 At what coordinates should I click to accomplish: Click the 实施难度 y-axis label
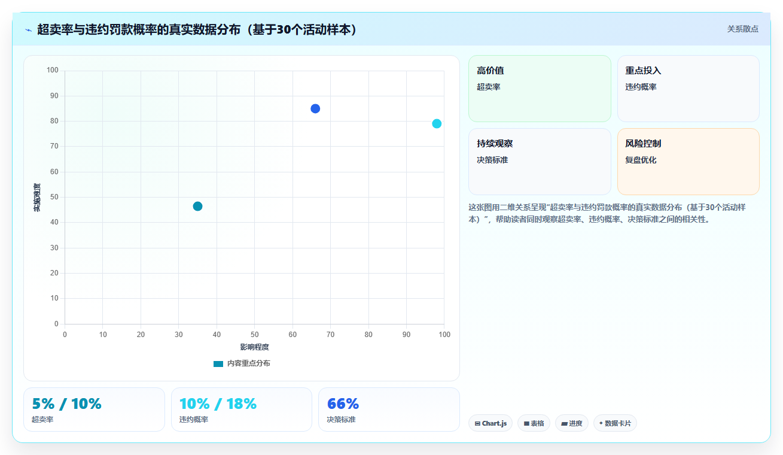(37, 198)
